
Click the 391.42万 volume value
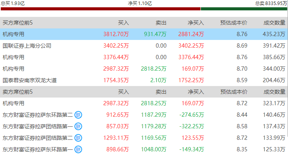274,46
